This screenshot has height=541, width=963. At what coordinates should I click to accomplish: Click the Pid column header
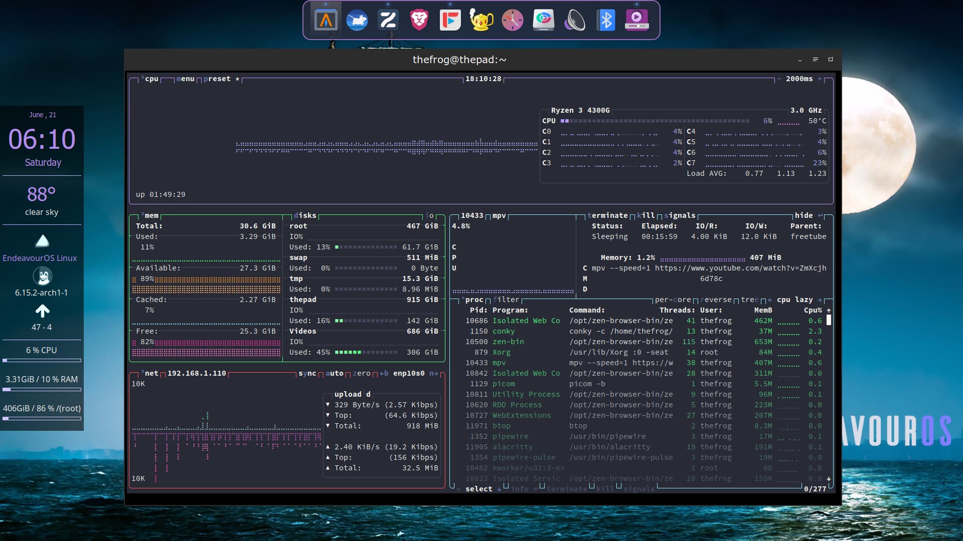coord(478,310)
